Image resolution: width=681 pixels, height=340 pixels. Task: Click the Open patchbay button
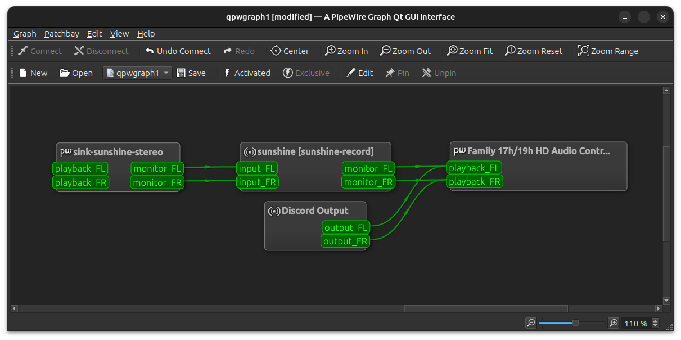(x=76, y=73)
